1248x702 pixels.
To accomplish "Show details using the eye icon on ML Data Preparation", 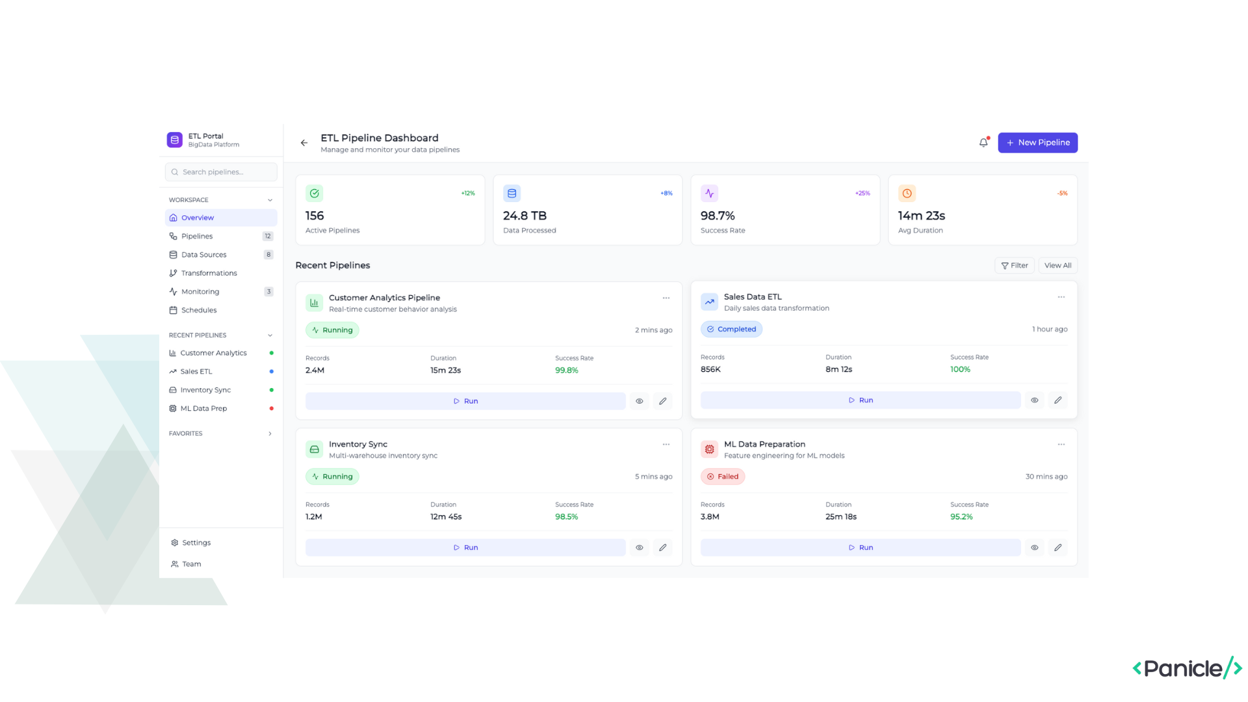I will click(x=1034, y=547).
